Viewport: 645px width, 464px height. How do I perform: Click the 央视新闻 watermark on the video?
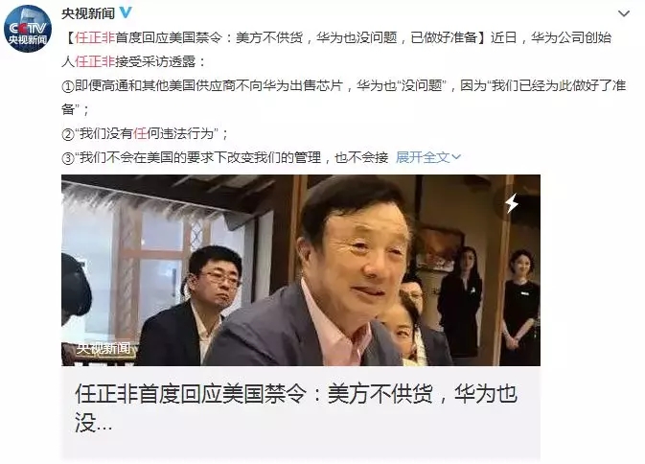coord(104,348)
